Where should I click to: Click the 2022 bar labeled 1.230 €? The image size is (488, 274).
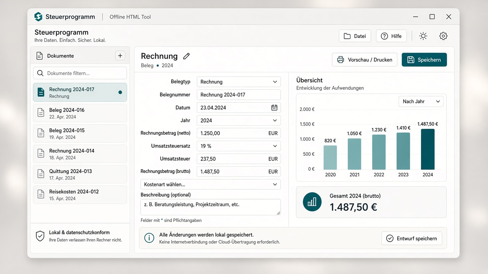tap(379, 152)
